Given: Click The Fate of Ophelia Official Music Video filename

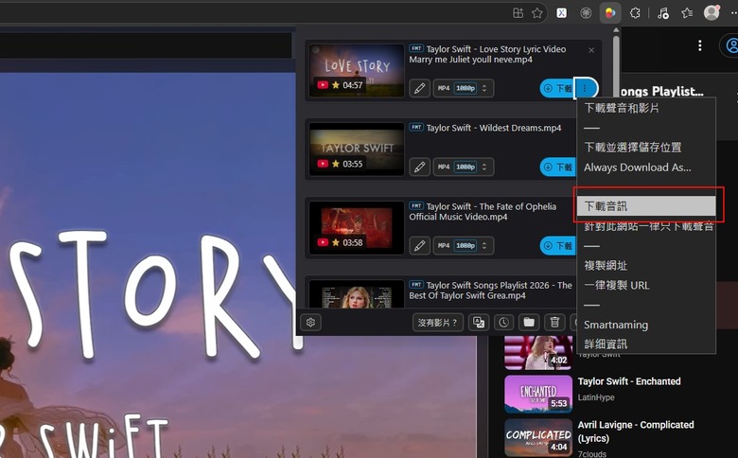Looking at the screenshot, I should click(x=483, y=211).
